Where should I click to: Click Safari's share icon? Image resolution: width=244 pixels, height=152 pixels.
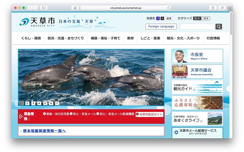[x=212, y=8]
